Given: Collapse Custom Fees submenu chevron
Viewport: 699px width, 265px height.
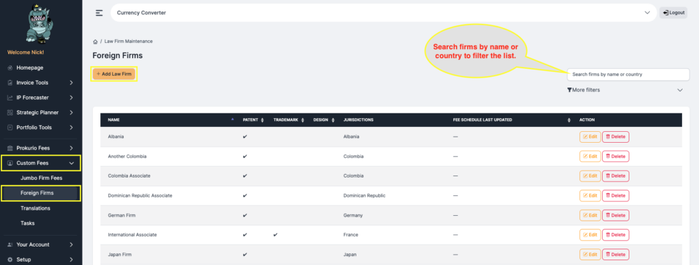Looking at the screenshot, I should (71, 163).
